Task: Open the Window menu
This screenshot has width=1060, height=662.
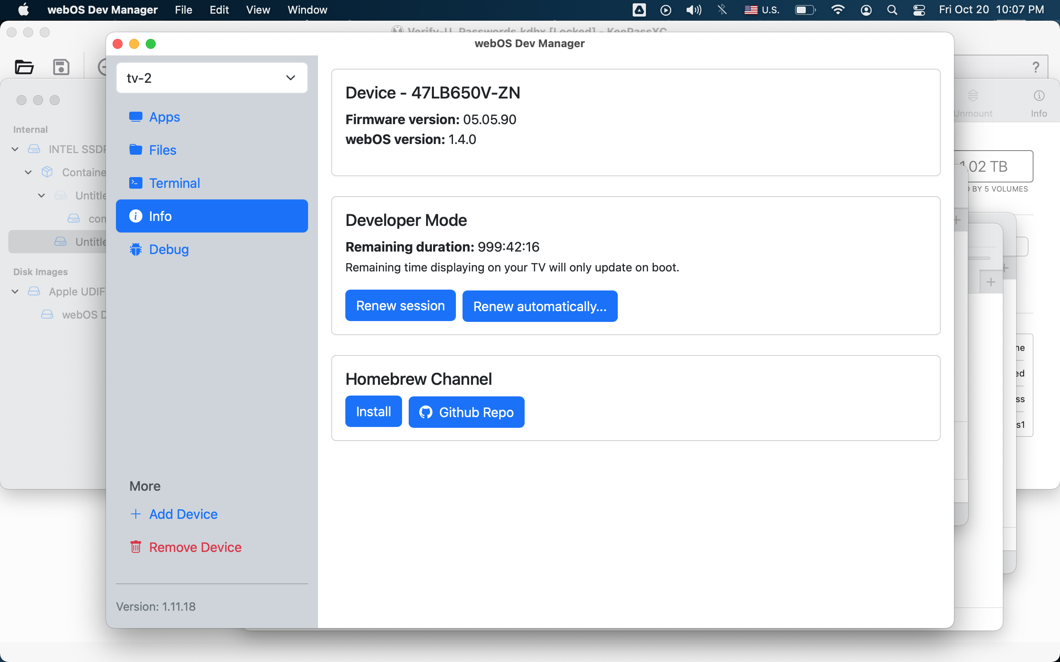Action: (307, 10)
